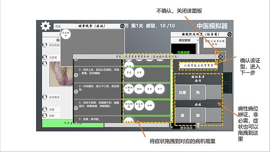Click the 口苦 symptom token

[149, 89]
